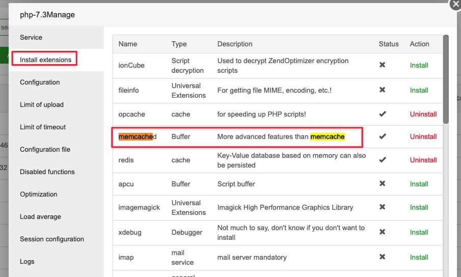Click the memcached installed checkmark icon
The image size is (461, 277).
pos(383,136)
